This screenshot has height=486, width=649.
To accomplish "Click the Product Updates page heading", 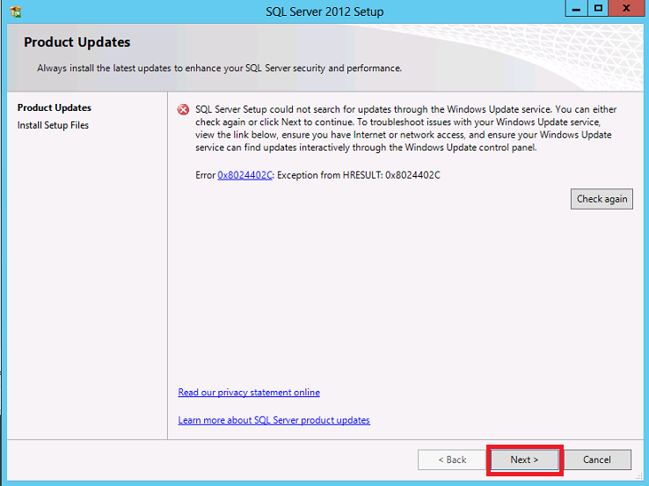I will point(77,42).
